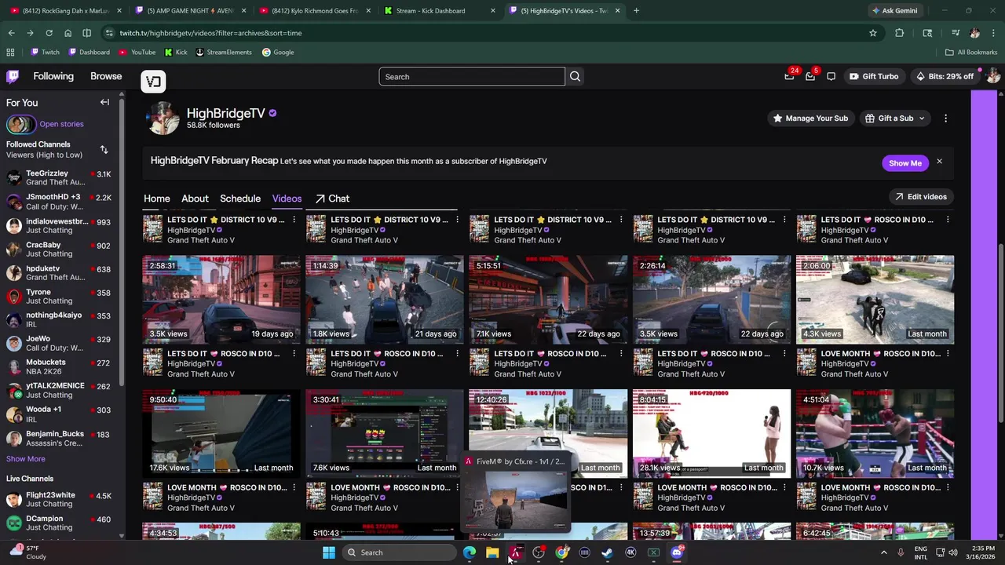Collapse the For You sidebar
Image resolution: width=1005 pixels, height=565 pixels.
104,102
